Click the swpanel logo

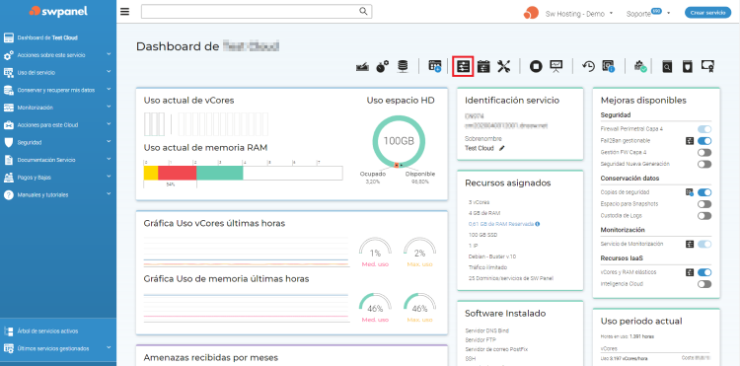pos(58,11)
